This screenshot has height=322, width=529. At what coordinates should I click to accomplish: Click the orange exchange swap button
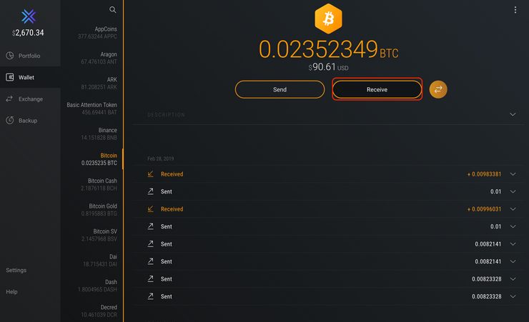pos(438,89)
